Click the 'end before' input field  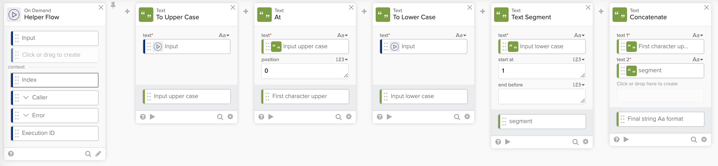pyautogui.click(x=542, y=97)
